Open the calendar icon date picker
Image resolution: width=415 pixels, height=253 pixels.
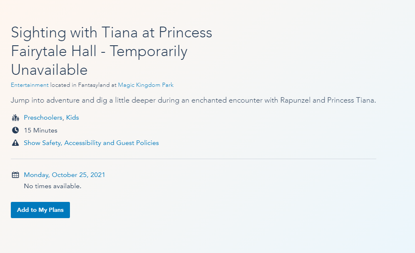pyautogui.click(x=15, y=175)
